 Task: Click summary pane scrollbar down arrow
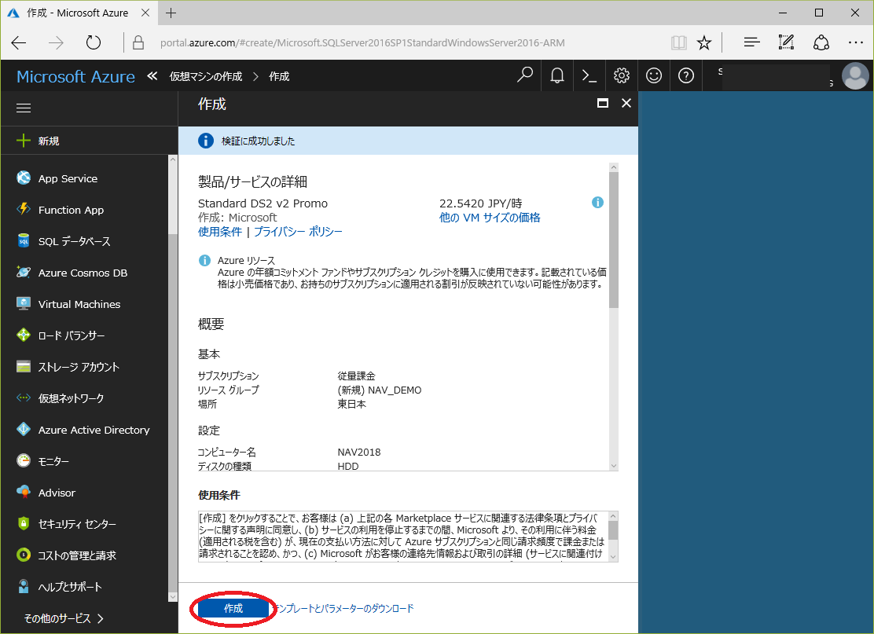click(x=614, y=466)
